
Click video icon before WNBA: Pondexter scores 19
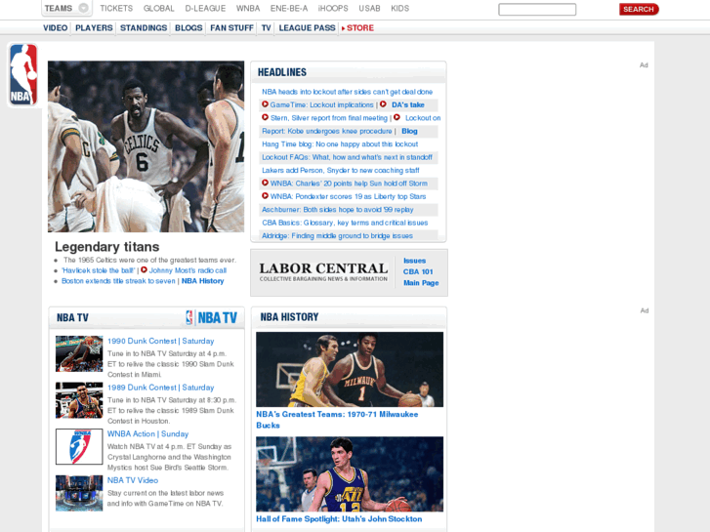[x=266, y=196]
